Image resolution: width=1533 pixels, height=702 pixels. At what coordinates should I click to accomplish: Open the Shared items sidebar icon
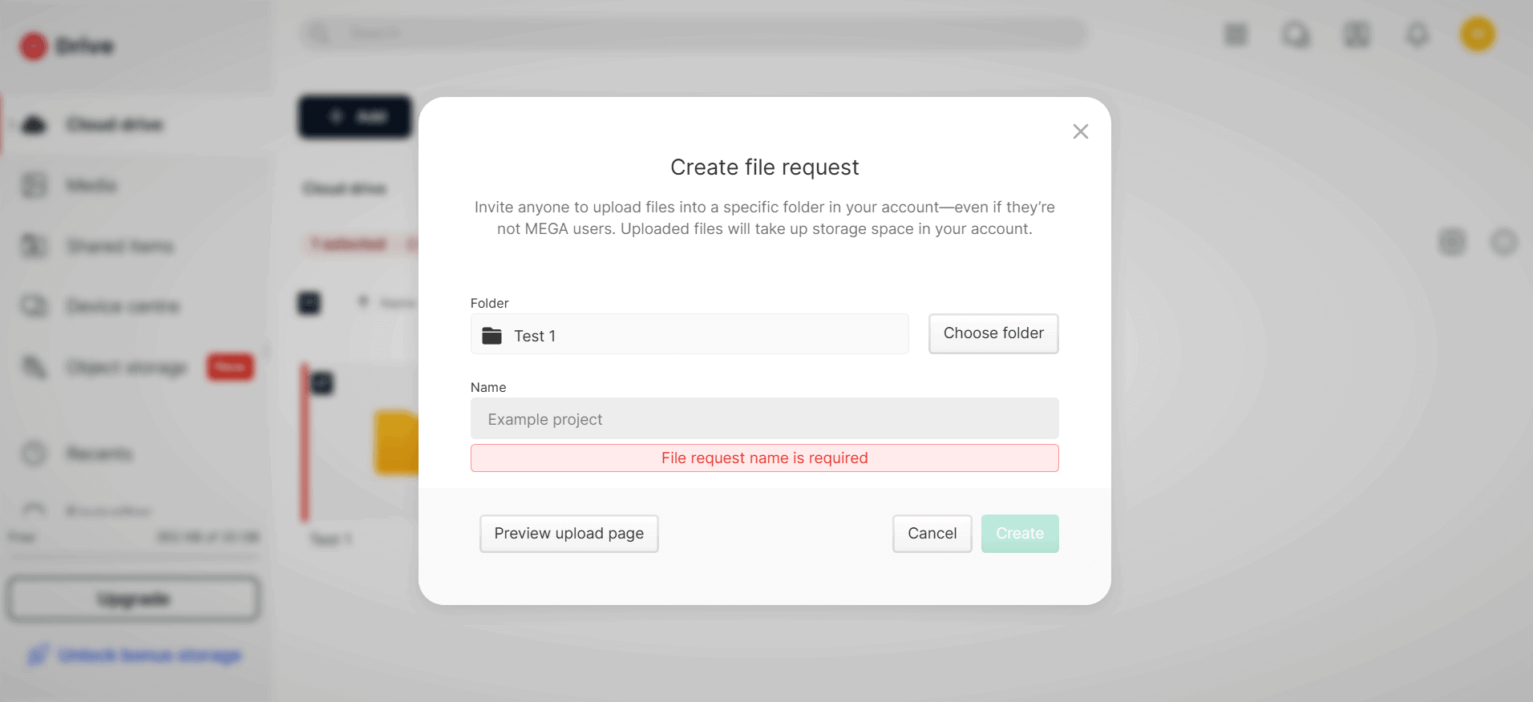point(34,245)
